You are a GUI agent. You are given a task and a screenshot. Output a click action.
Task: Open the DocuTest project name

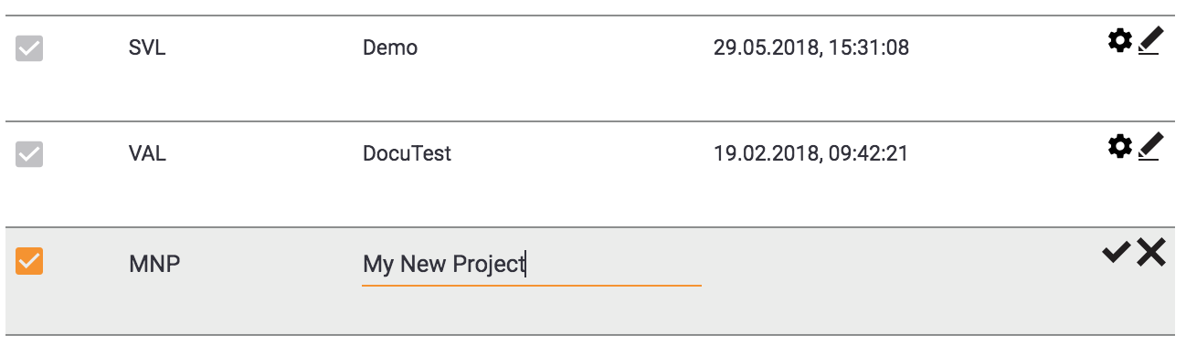click(408, 153)
